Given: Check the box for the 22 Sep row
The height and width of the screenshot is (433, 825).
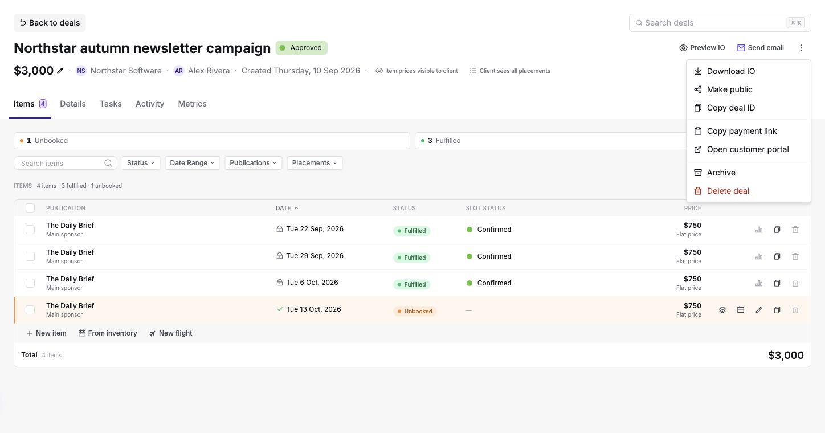Looking at the screenshot, I should 30,230.
